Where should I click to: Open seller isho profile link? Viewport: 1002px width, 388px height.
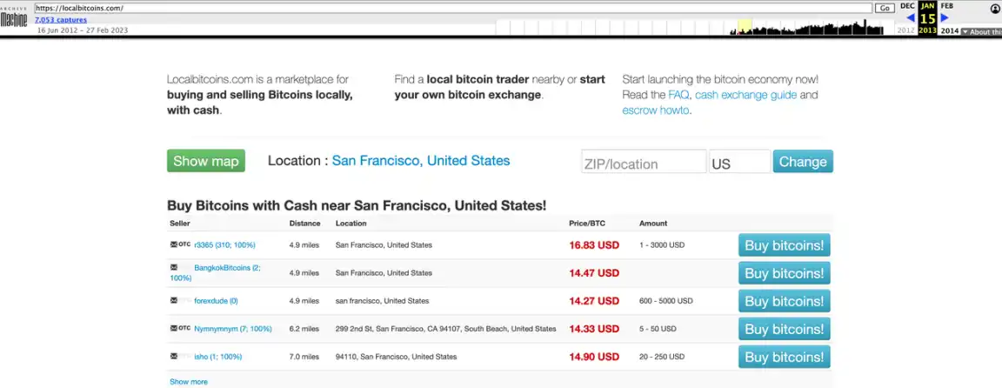218,357
